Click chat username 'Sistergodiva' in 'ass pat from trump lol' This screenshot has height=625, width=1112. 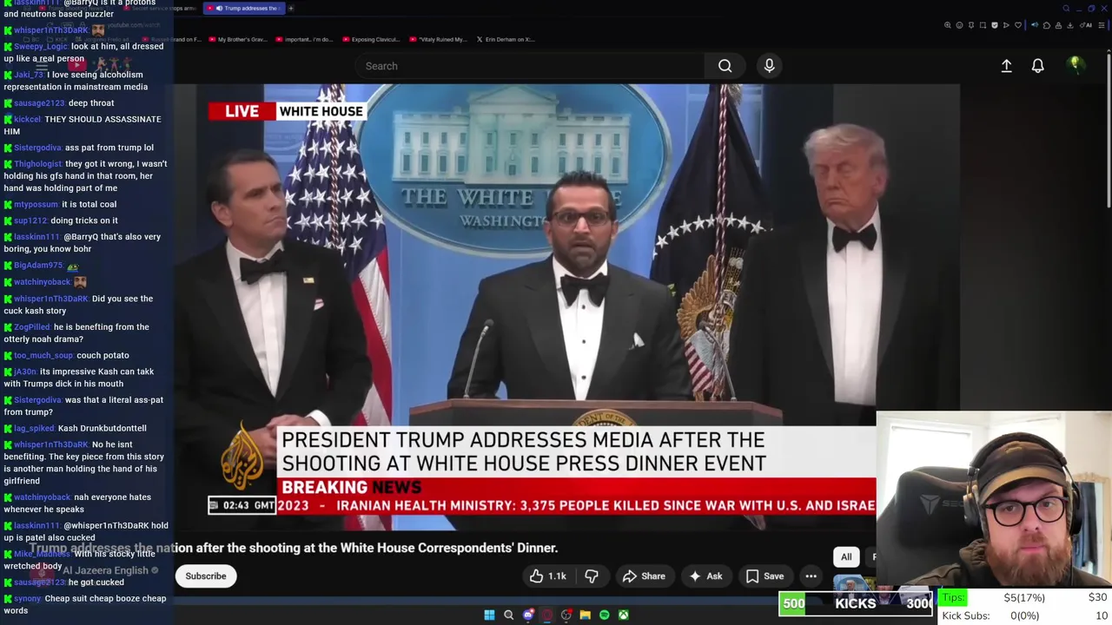pos(37,148)
